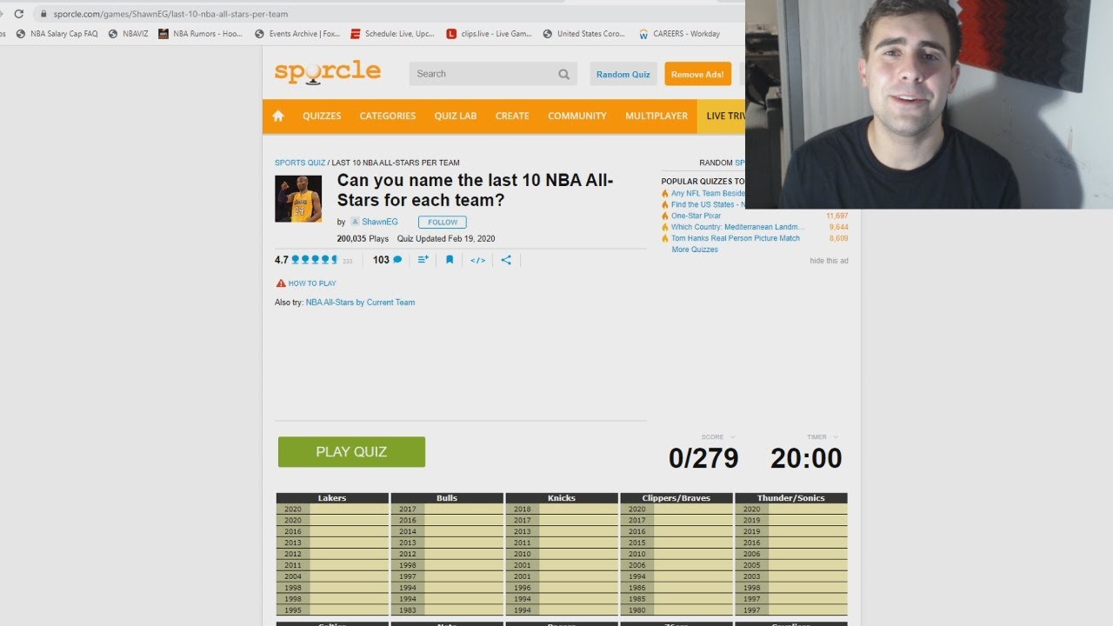Viewport: 1113px width, 626px height.
Task: Open the MULTIPLAYER menu
Action: pos(656,116)
